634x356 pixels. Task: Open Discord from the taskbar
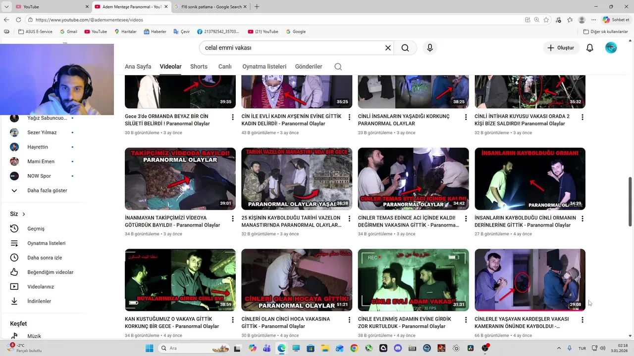(398, 348)
